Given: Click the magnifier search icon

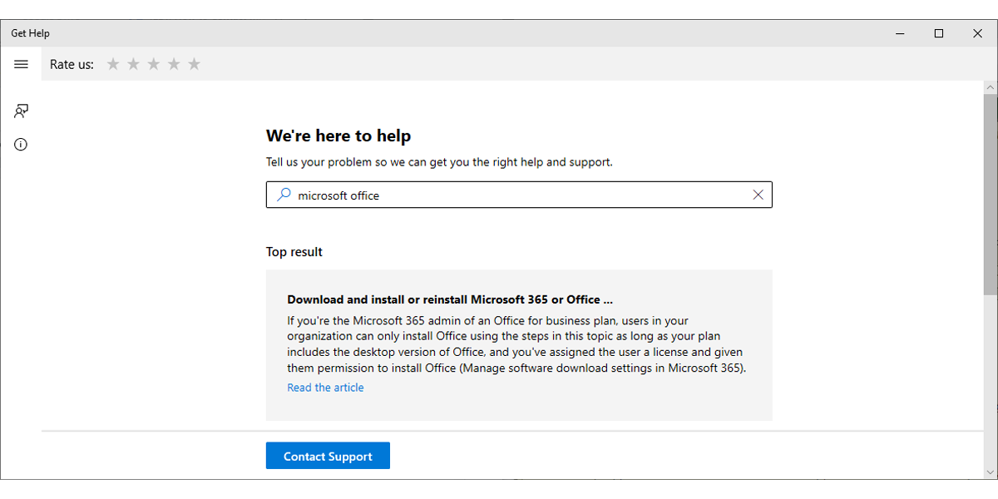Looking at the screenshot, I should (x=284, y=195).
